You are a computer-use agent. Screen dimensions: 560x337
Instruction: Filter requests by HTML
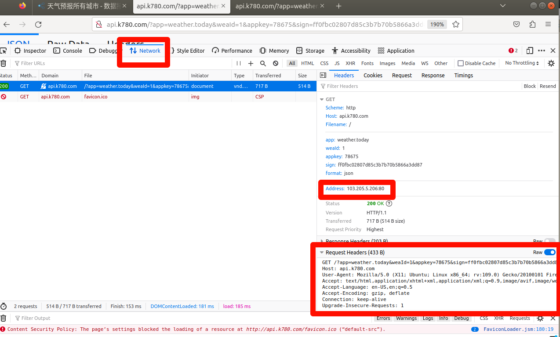tap(308, 63)
